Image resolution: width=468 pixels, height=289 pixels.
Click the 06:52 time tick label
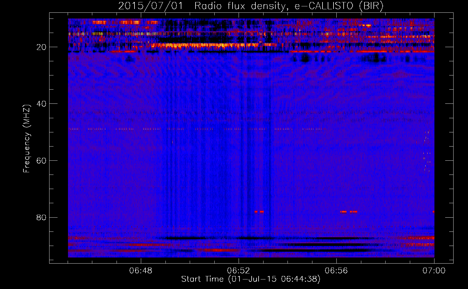239,271
